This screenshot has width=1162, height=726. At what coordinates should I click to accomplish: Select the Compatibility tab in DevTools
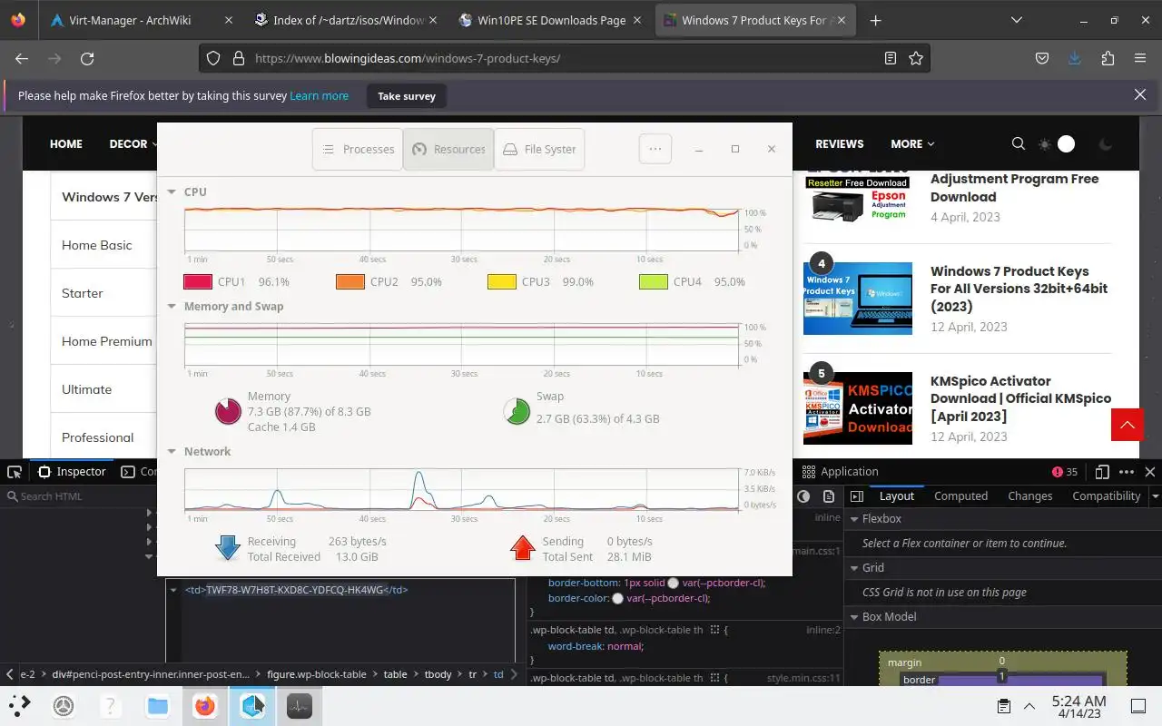pos(1106,496)
